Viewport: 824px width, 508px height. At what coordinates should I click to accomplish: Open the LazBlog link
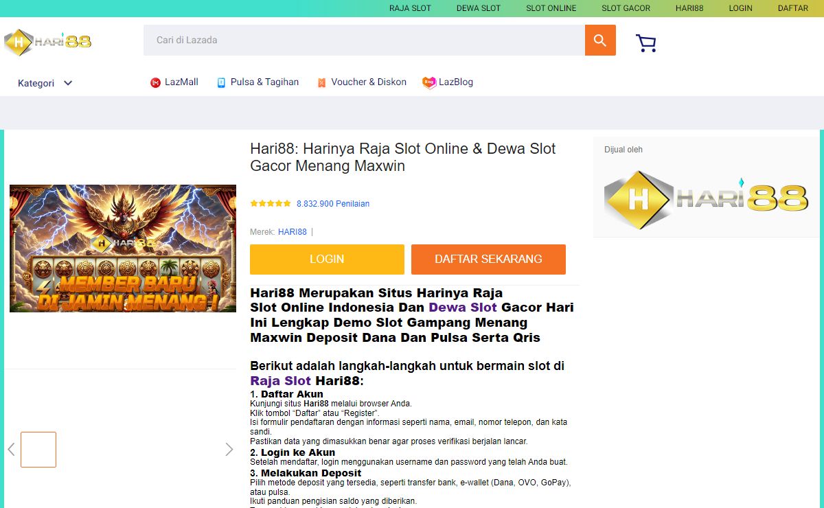point(456,82)
